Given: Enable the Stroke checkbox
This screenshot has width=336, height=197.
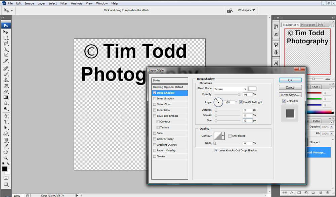Looking at the screenshot, I should tap(155, 156).
